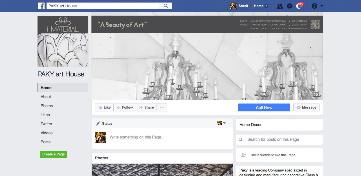Focus the PAKY art House search field
Image resolution: width=361 pixels, height=176 pixels.
[103, 6]
